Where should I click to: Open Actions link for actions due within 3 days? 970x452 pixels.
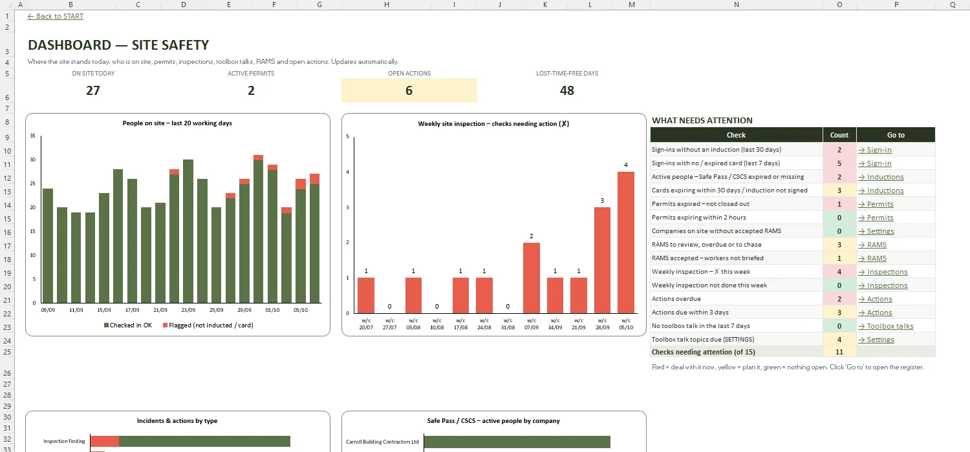875,313
